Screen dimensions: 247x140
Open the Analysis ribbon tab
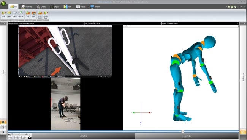[81, 6]
